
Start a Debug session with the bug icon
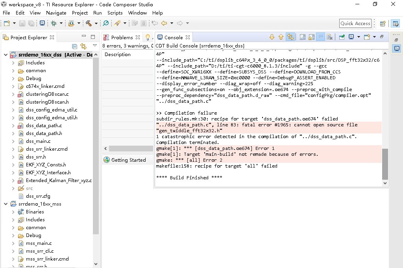pyautogui.click(x=54, y=23)
